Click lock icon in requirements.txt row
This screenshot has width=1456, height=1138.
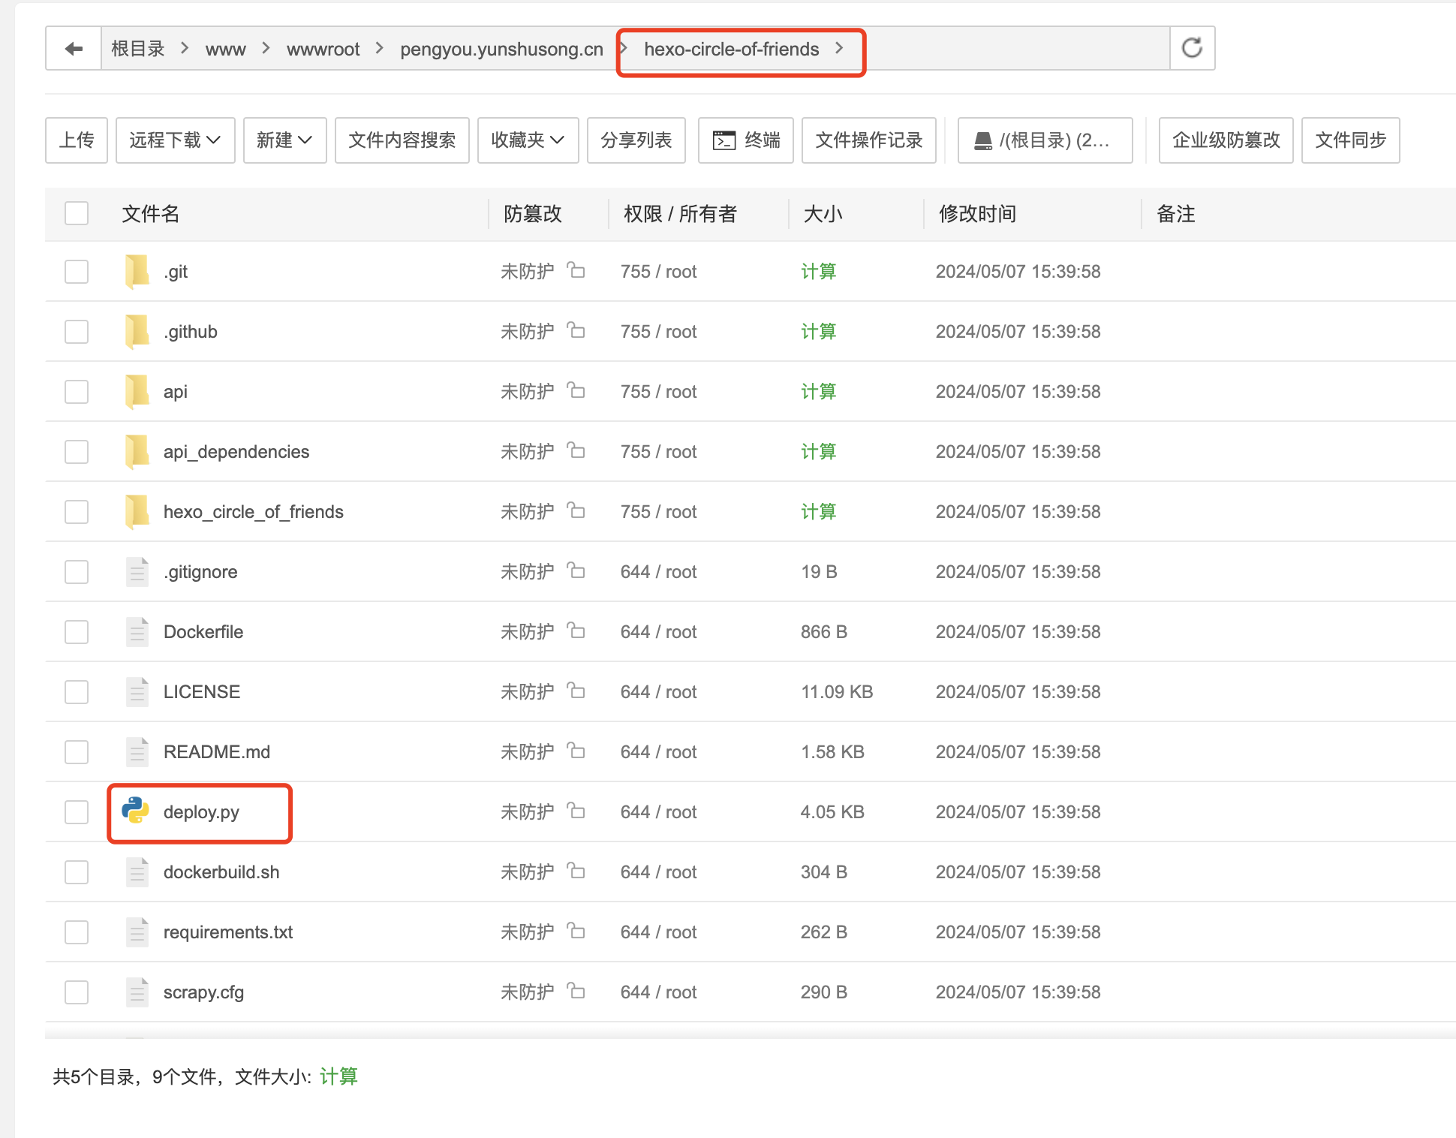point(576,930)
